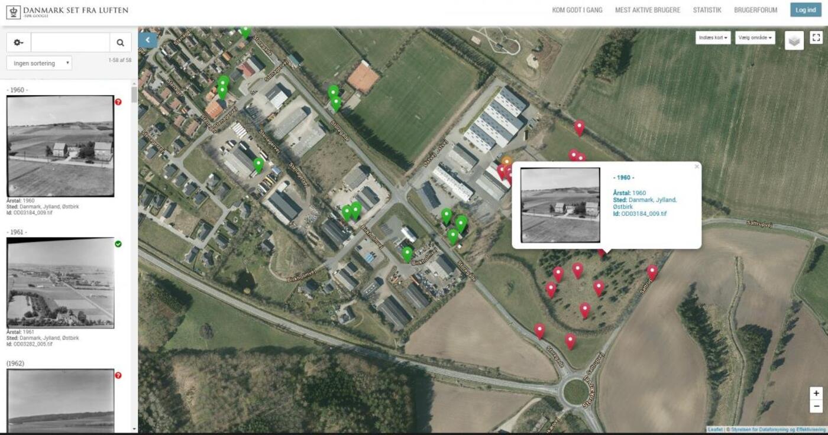
Task: Go to 'Statistik' page
Action: coord(707,10)
